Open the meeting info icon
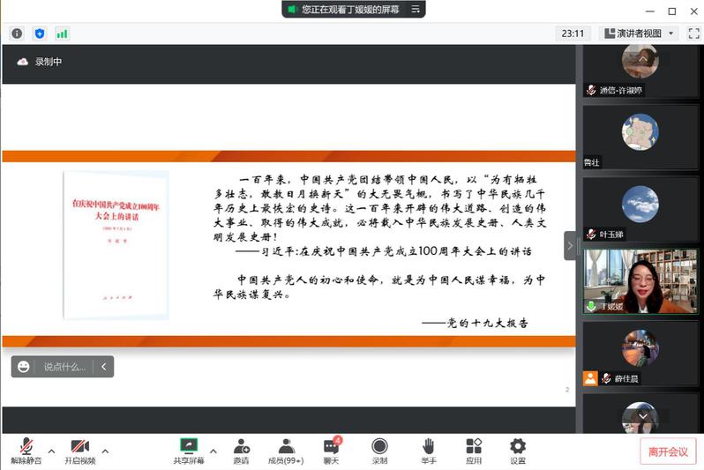The width and height of the screenshot is (704, 470). [x=17, y=34]
